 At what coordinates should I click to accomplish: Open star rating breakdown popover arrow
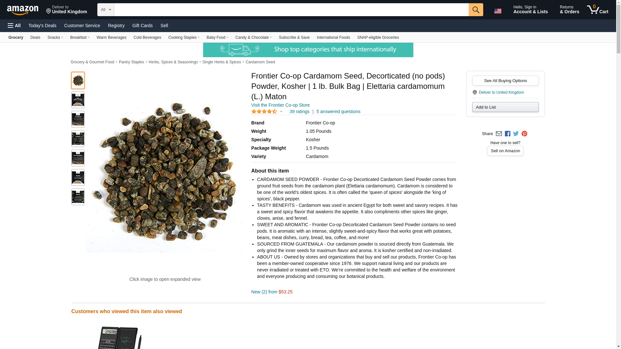coord(281,111)
